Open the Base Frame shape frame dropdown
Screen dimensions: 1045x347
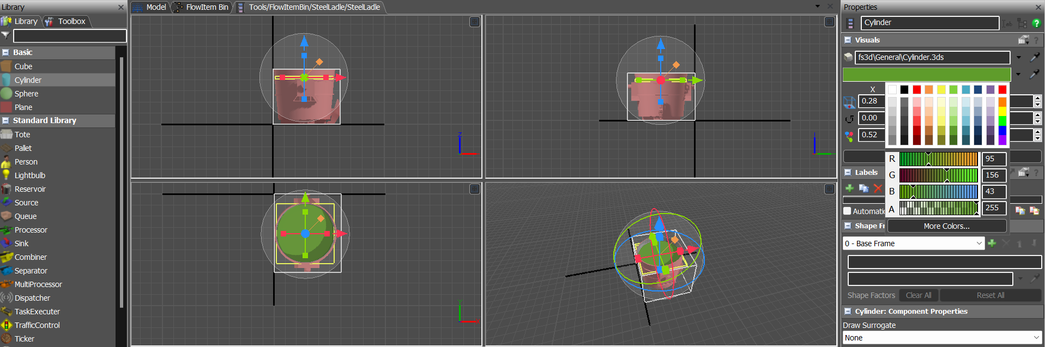coord(913,243)
